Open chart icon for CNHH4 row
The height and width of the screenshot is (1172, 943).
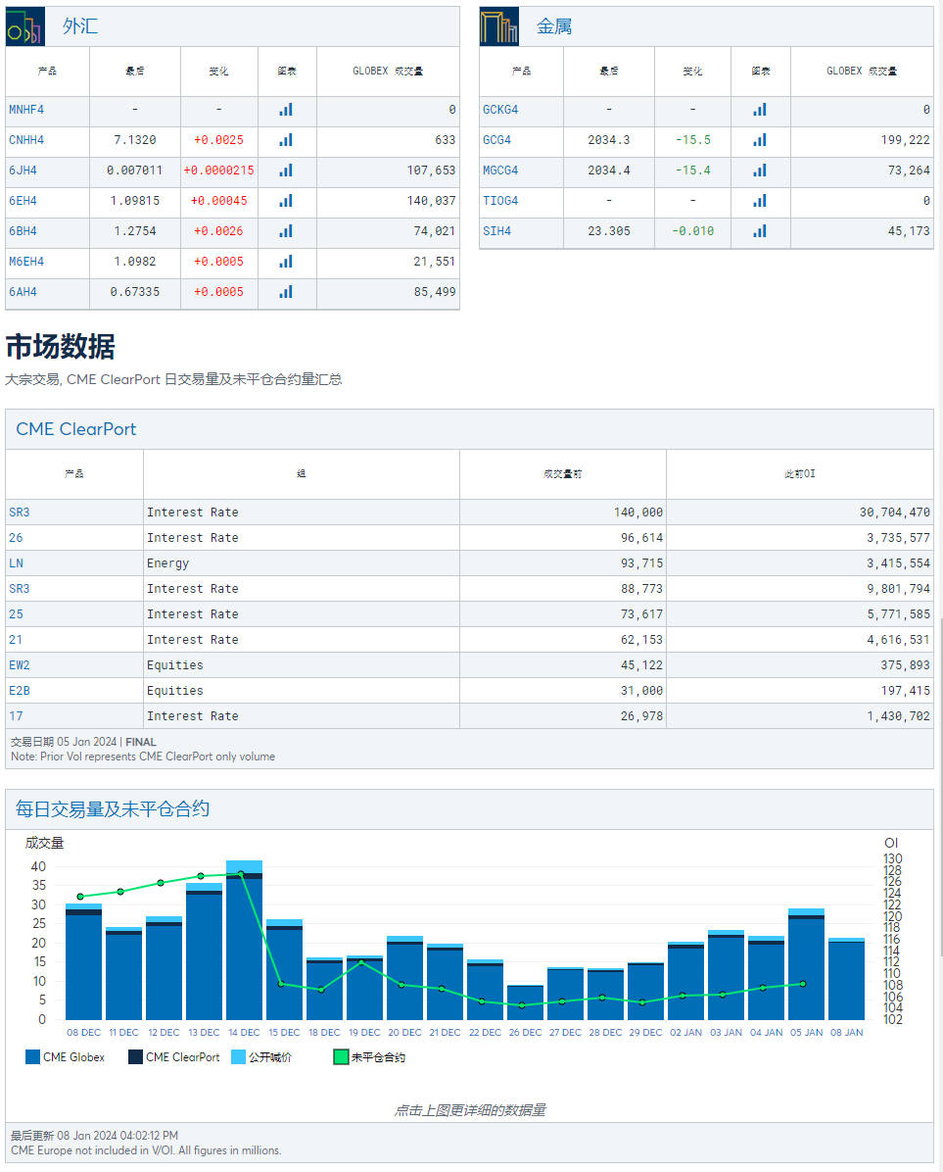tap(286, 140)
